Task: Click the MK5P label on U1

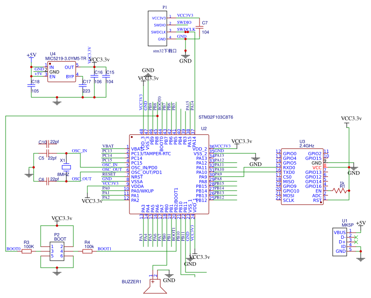Action: [x=348, y=225]
